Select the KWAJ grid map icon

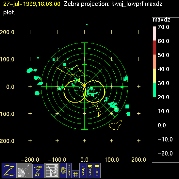[x=52, y=171]
